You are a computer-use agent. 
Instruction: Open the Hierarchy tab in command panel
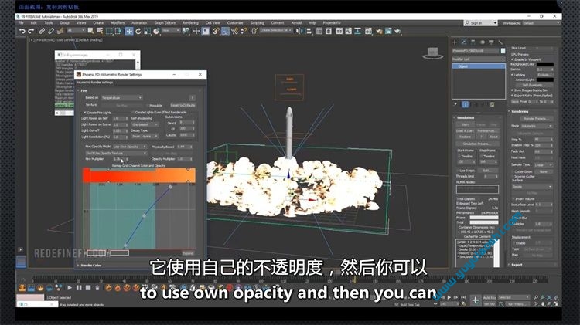coord(473,42)
